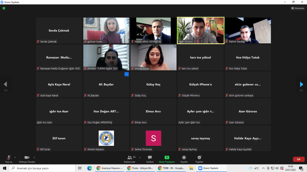Switch to Posta Chrome window in taskbar
This screenshot has width=307, height=172.
(x=140, y=168)
